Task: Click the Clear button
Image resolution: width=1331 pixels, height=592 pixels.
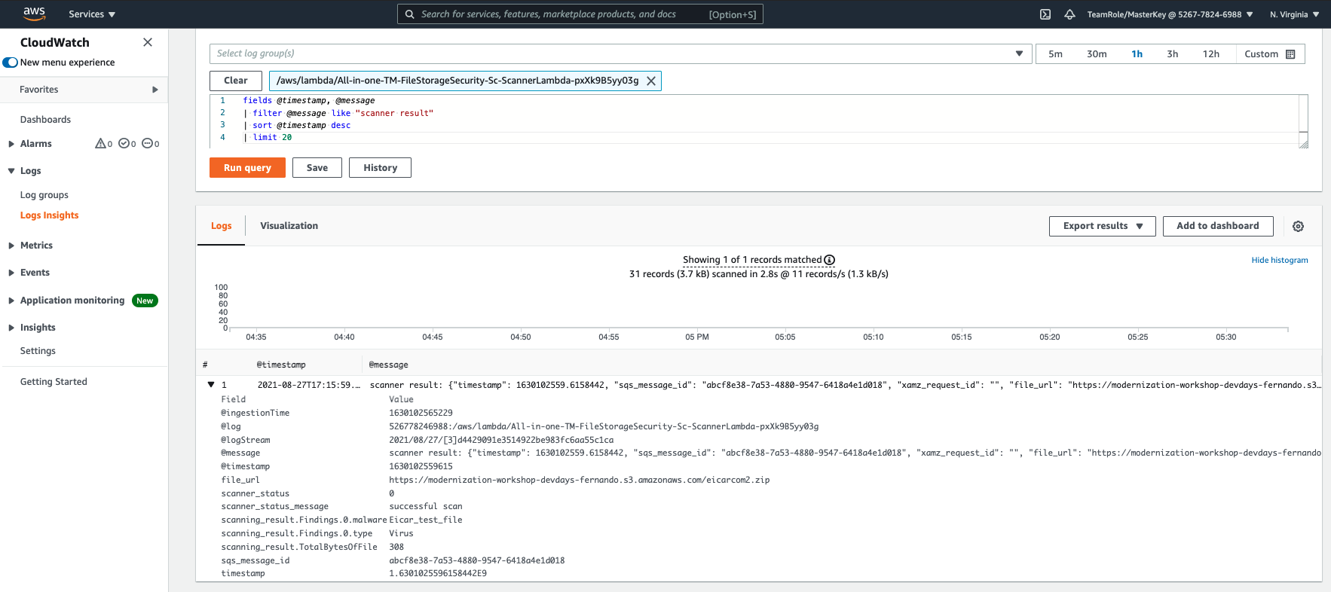Action: tap(236, 81)
